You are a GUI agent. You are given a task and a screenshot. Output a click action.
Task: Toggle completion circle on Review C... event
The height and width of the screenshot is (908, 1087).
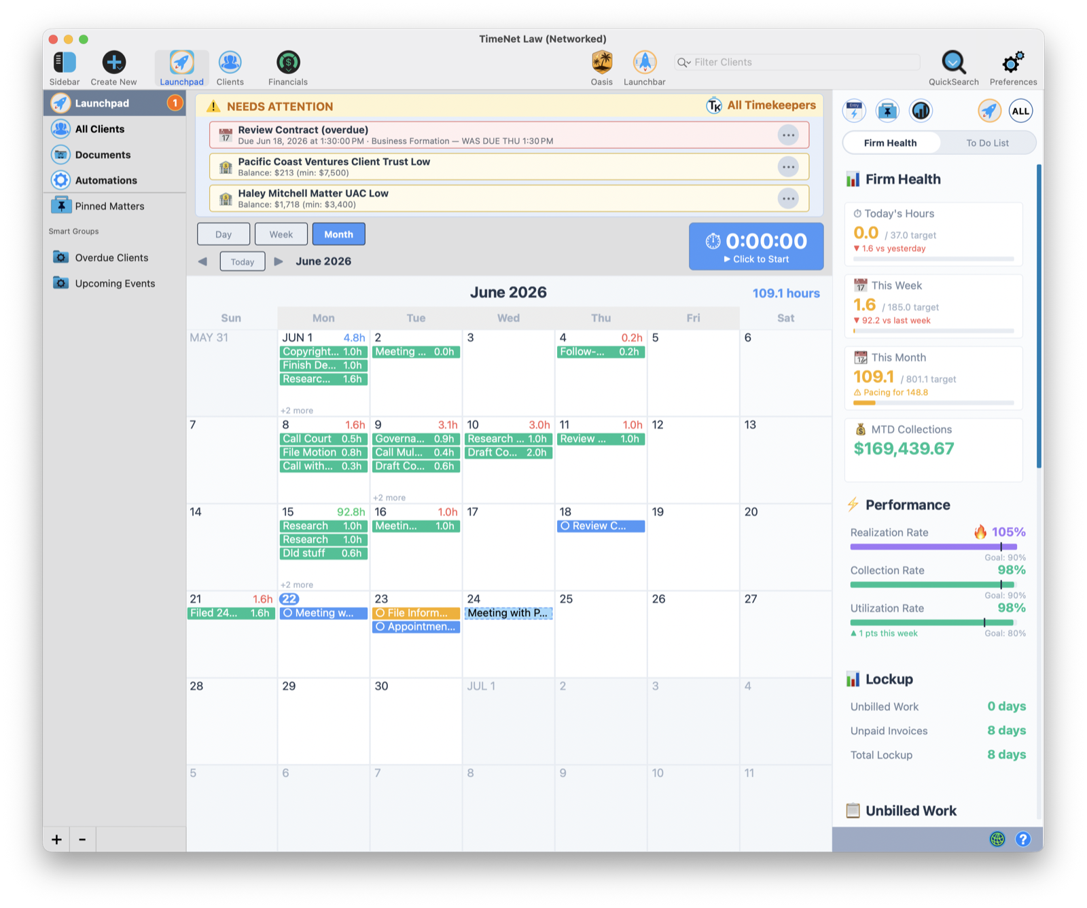click(565, 526)
